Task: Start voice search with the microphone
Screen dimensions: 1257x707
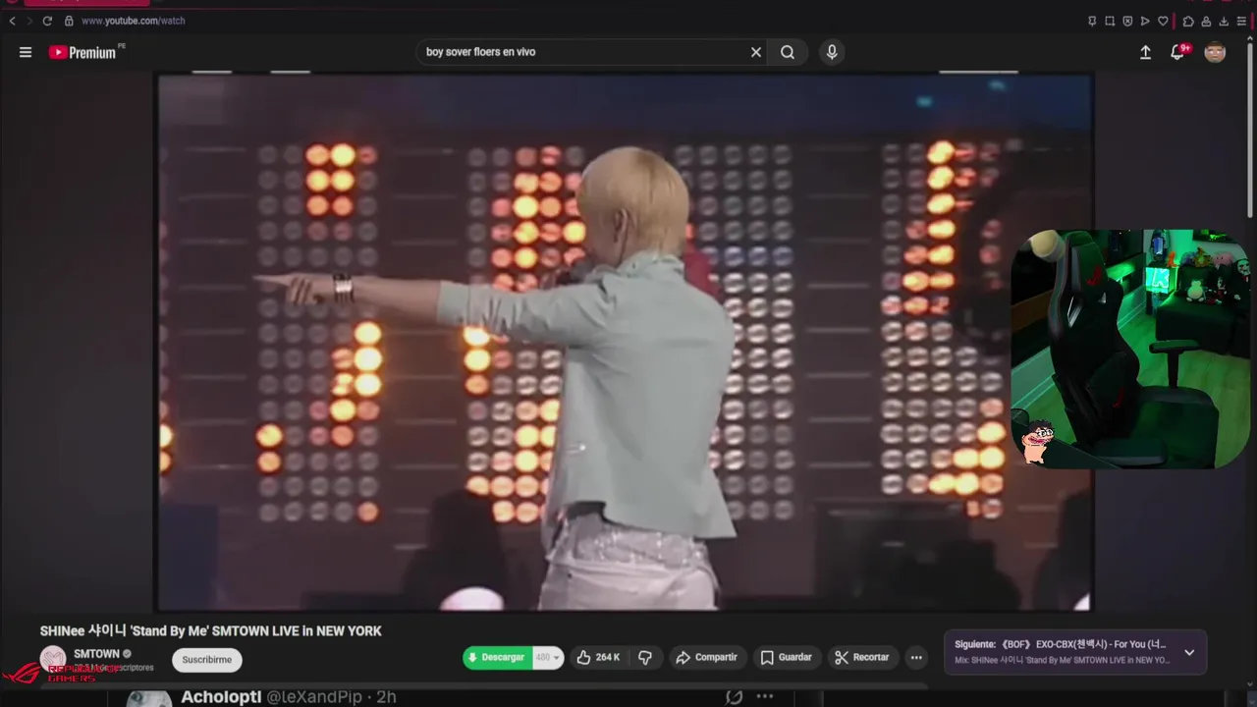Action: [x=832, y=52]
